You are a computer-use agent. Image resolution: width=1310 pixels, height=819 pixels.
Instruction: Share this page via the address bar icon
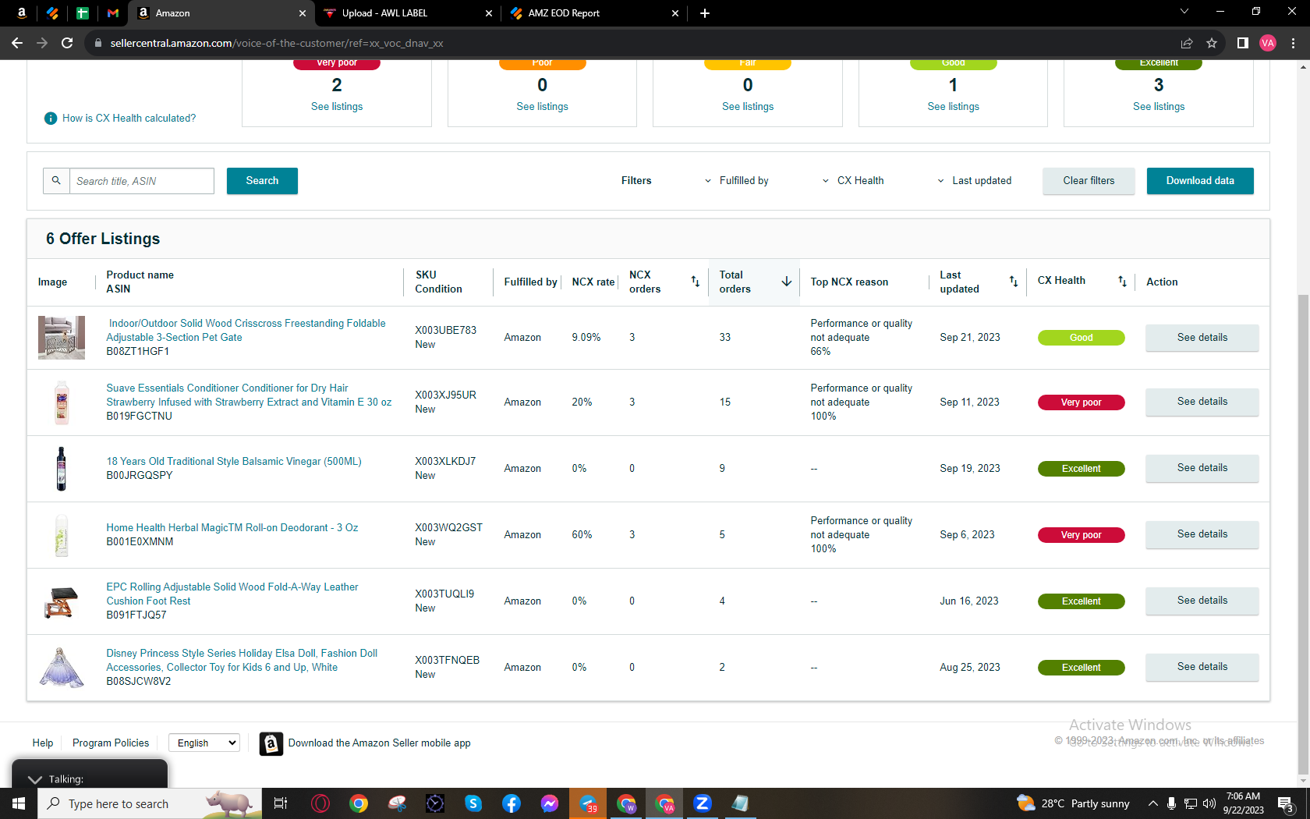1187,43
